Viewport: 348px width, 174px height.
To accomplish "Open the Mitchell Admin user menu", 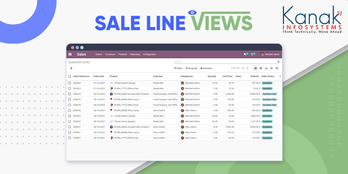I will pyautogui.click(x=270, y=54).
